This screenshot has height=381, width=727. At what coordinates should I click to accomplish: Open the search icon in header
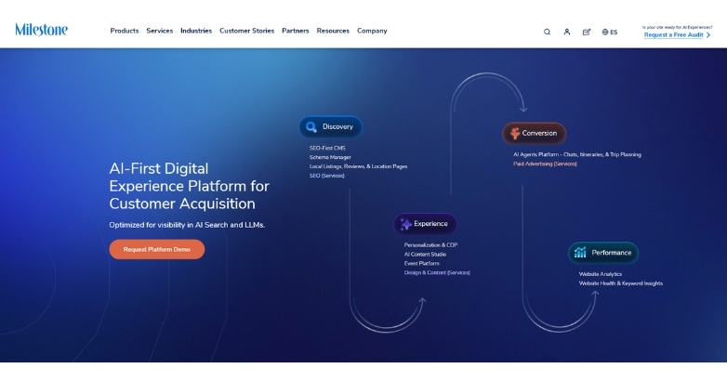coord(547,32)
